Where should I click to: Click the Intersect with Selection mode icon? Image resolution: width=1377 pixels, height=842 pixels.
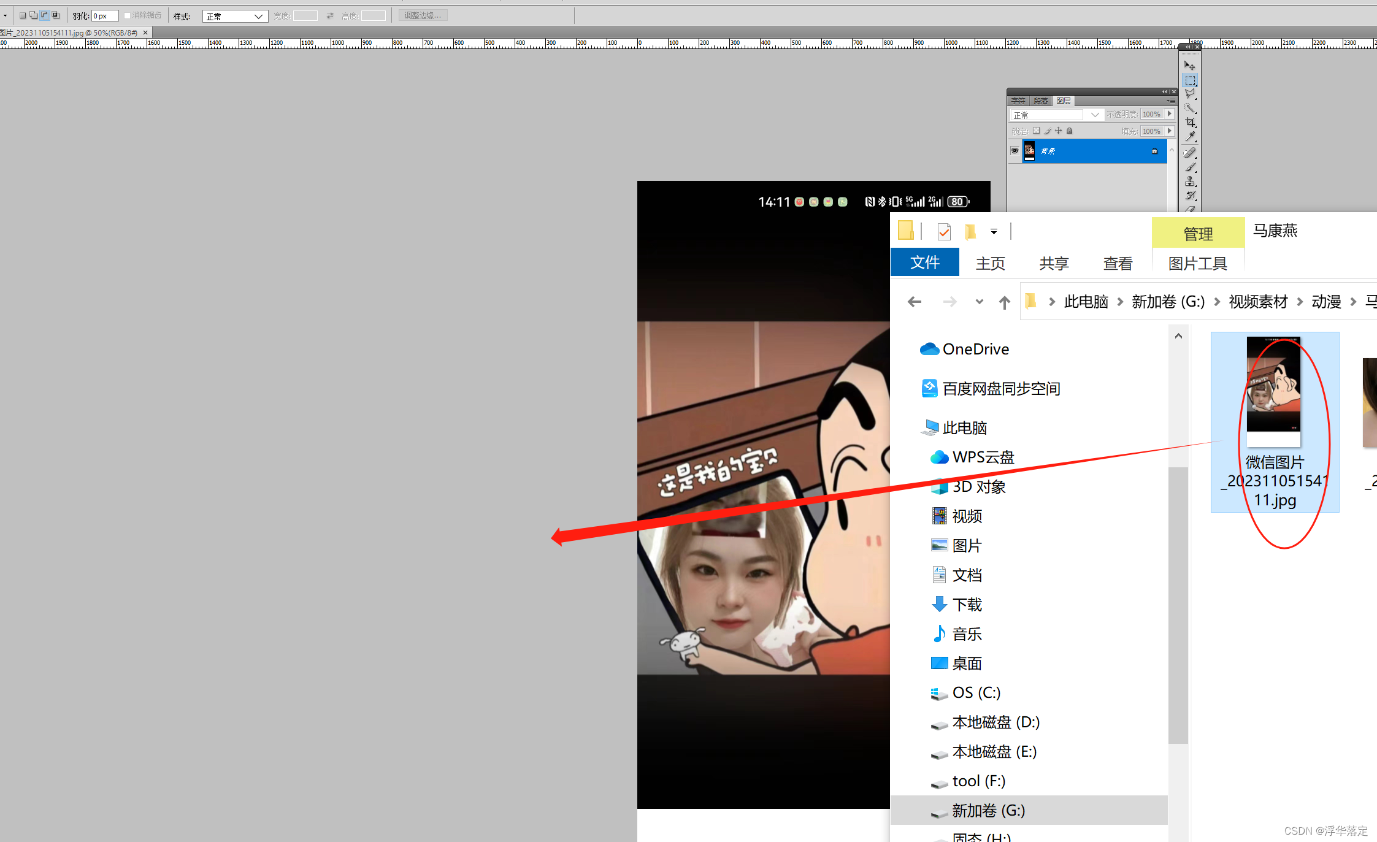(x=55, y=15)
